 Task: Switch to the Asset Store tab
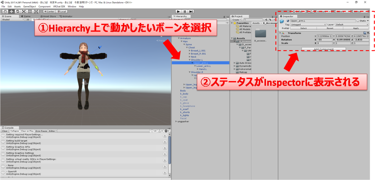click(x=48, y=16)
